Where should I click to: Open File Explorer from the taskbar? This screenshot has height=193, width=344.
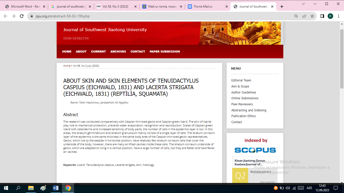[31, 188]
